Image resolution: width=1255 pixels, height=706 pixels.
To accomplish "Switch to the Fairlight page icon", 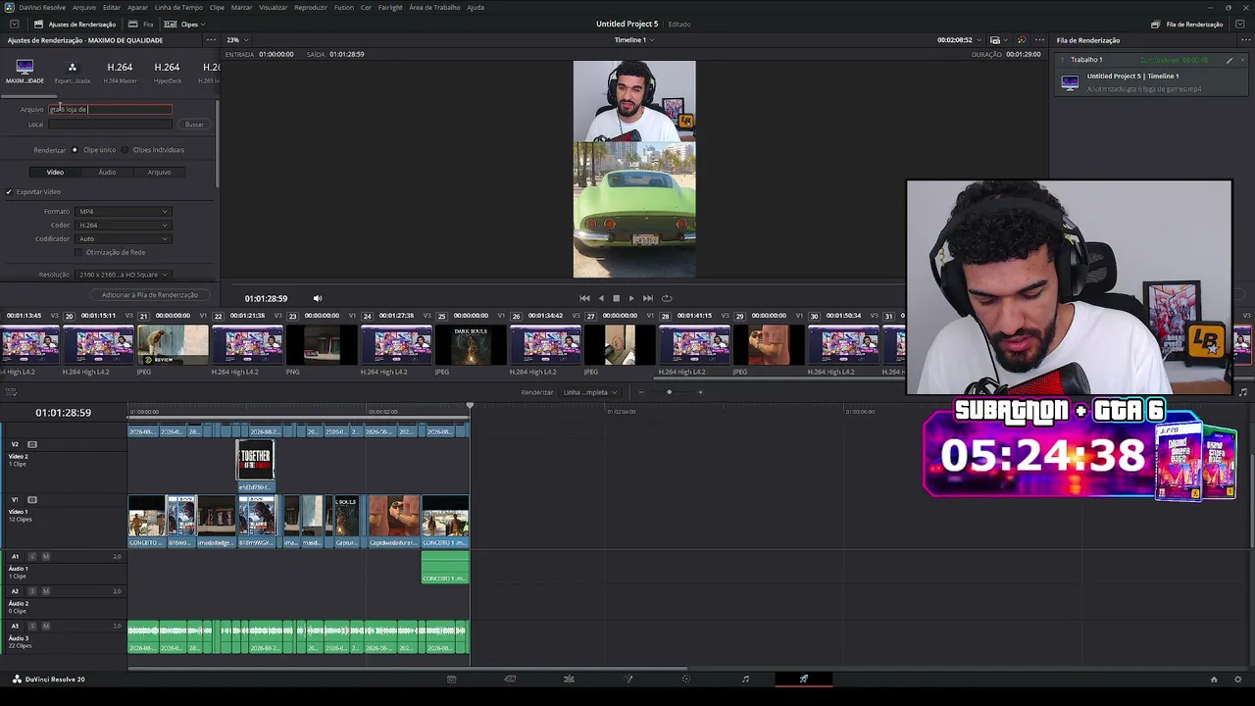I will tap(745, 679).
